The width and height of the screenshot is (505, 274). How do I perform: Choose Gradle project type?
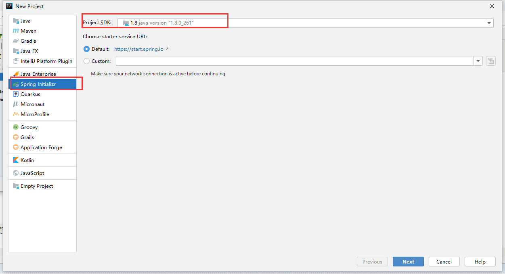click(42, 41)
